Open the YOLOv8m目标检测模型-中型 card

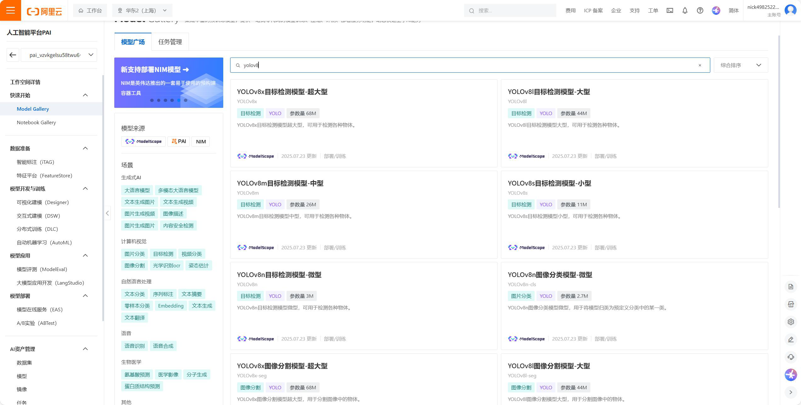(x=364, y=215)
